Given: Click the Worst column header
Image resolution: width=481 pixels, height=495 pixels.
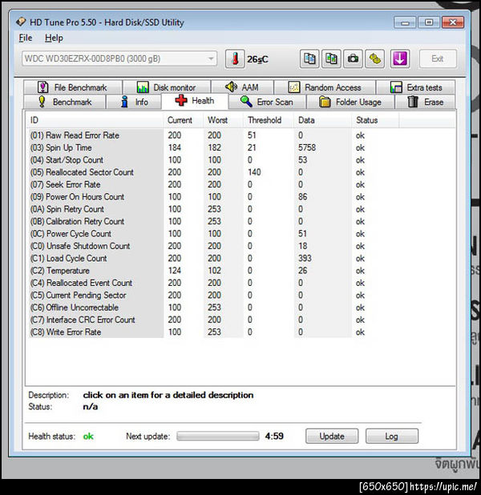Looking at the screenshot, I should pos(224,120).
